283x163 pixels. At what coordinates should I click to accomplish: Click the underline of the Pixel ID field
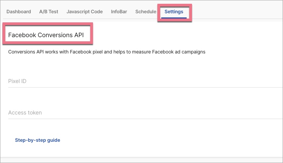coord(144,87)
